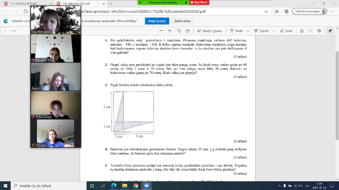Click the fit to page icon
The height and width of the screenshot is (190, 339).
pos(187,31)
